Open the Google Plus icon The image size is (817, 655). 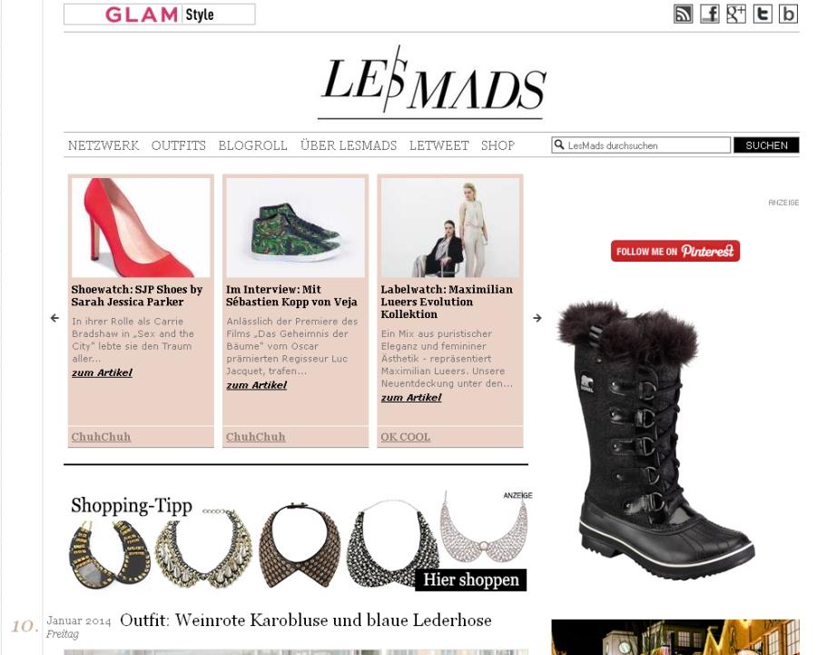[735, 14]
